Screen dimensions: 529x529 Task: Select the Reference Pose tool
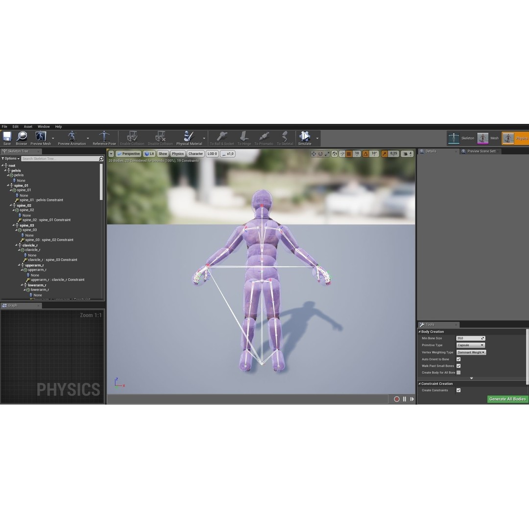click(x=104, y=138)
